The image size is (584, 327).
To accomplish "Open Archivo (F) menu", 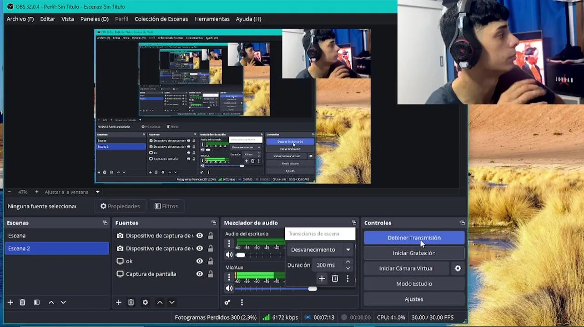I will 20,19.
